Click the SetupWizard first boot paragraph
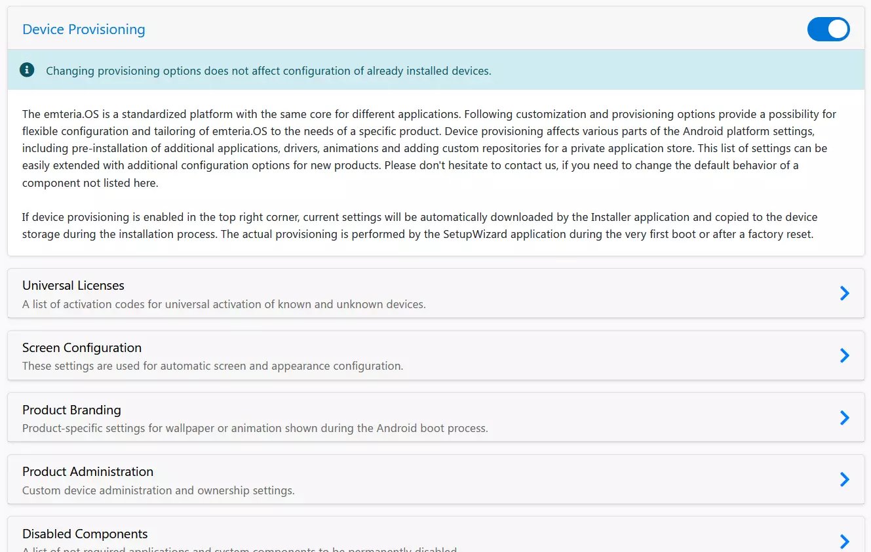Screen dimensions: 871x552 tap(420, 226)
